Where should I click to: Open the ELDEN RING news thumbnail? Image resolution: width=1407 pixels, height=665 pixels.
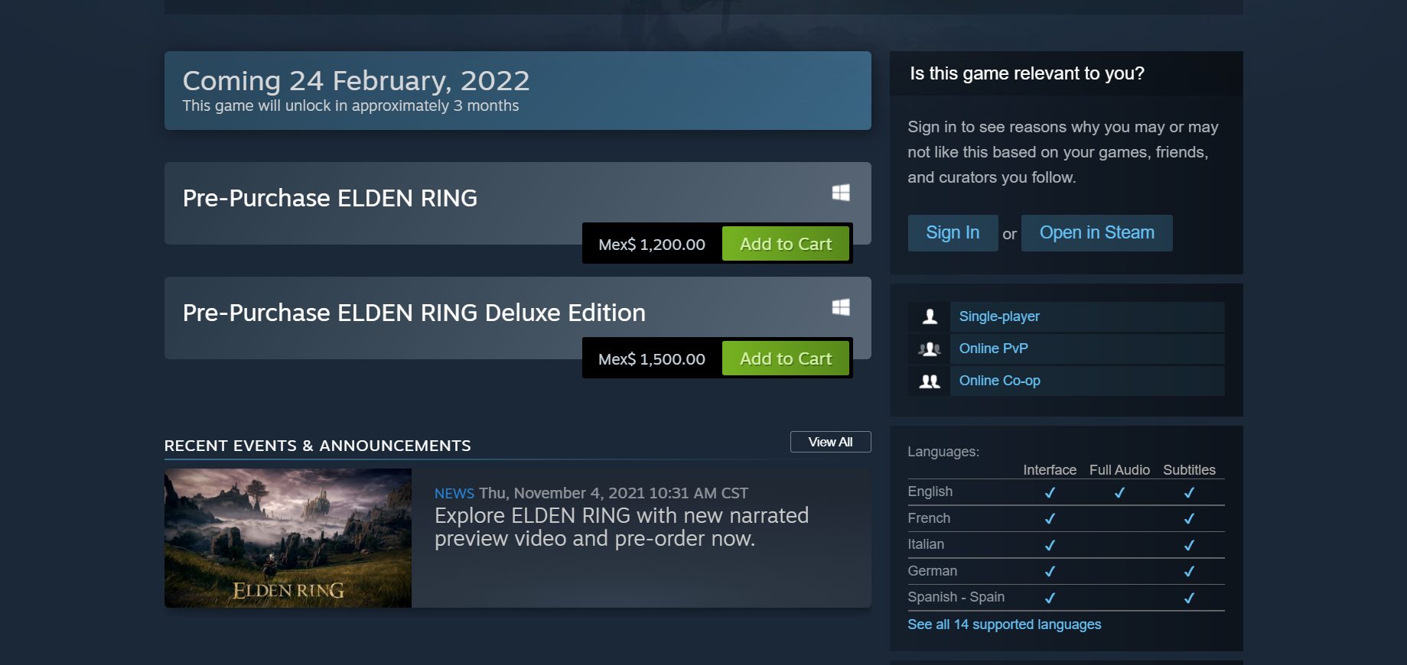click(288, 538)
